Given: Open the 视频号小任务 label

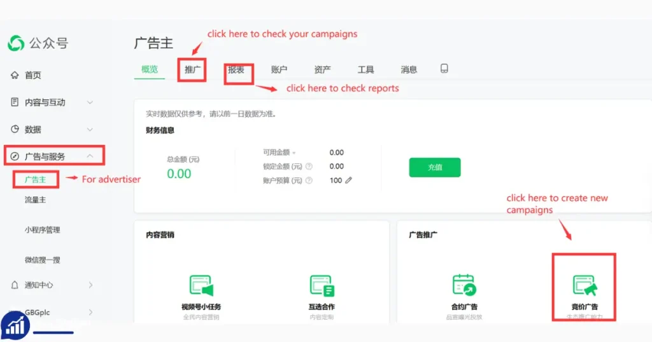Looking at the screenshot, I should pyautogui.click(x=201, y=307).
